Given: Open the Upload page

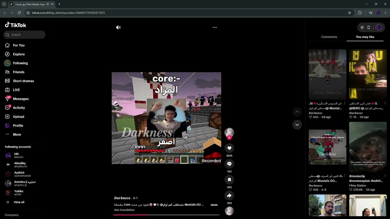Looking at the screenshot, I should (19, 117).
